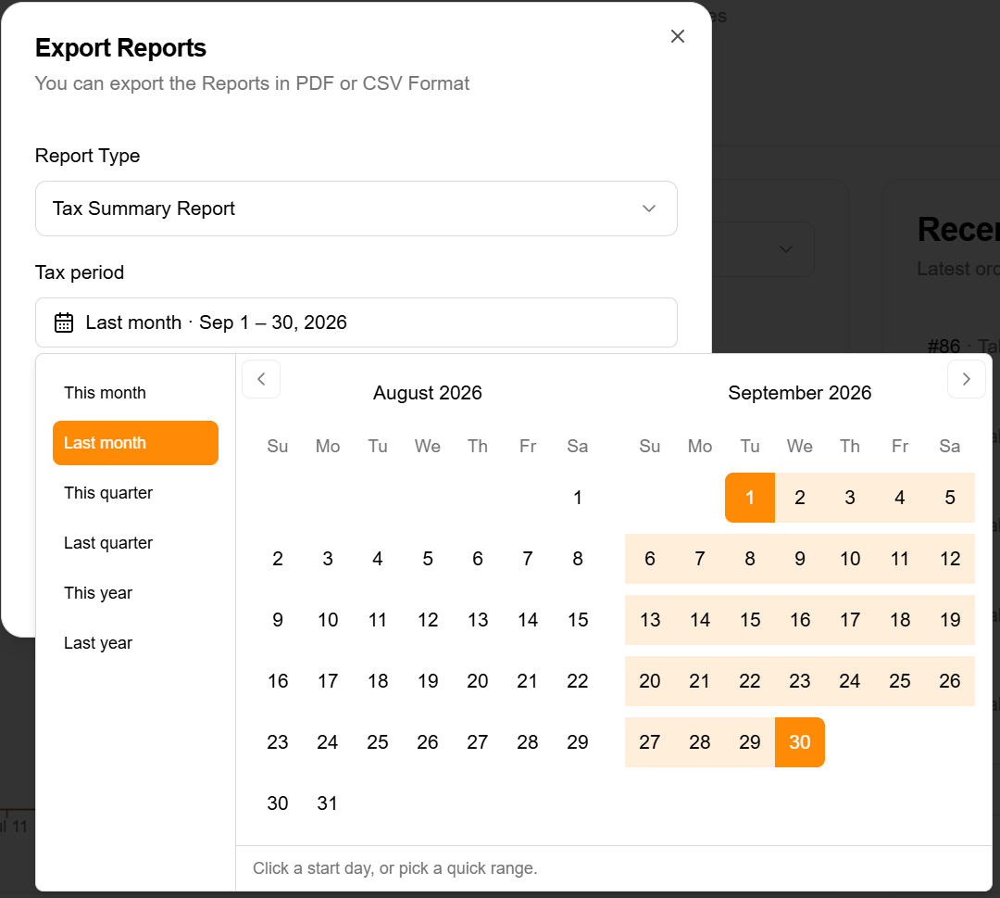
Task: Click the September 2026 month heading
Action: click(x=800, y=393)
